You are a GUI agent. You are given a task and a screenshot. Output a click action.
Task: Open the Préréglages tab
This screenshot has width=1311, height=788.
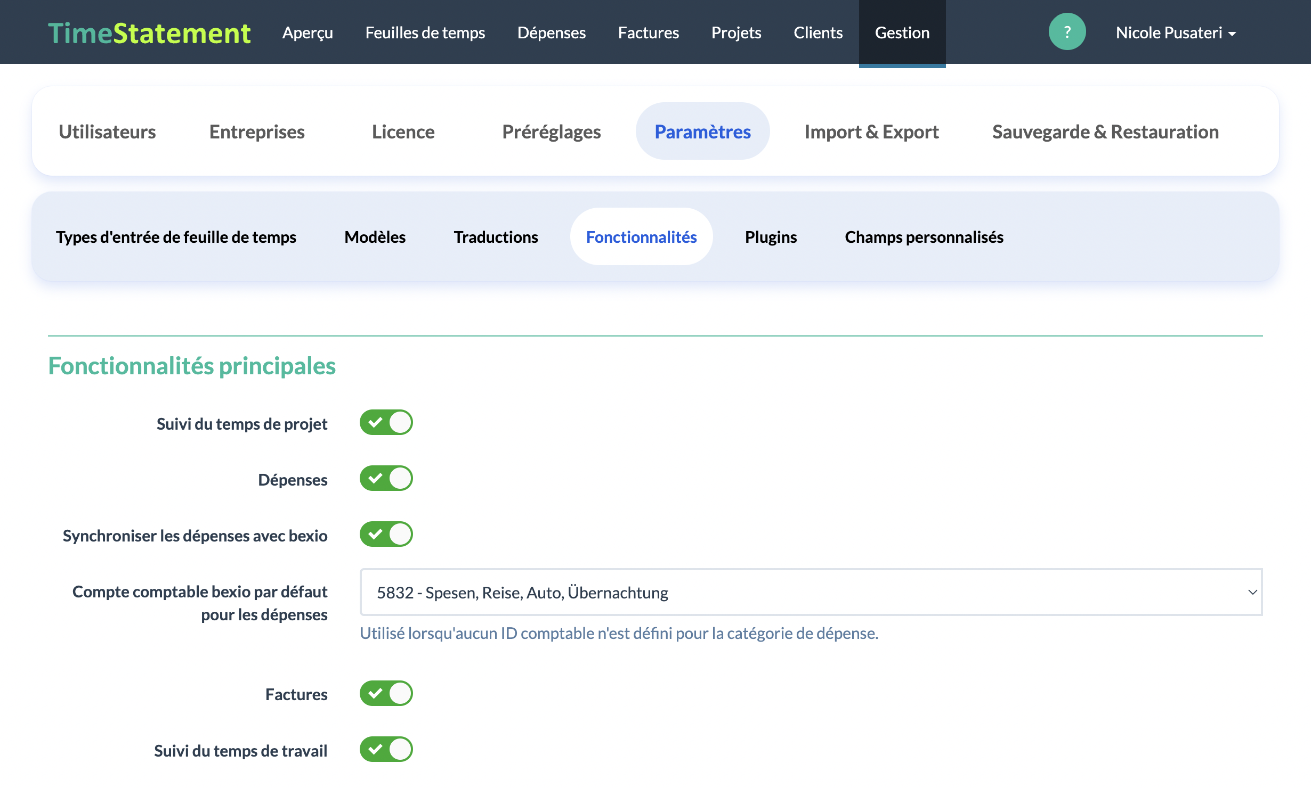pos(552,132)
